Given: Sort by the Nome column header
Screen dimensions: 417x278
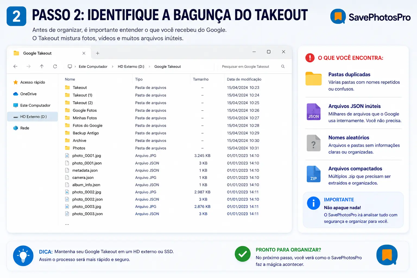Looking at the screenshot, I should [x=70, y=79].
